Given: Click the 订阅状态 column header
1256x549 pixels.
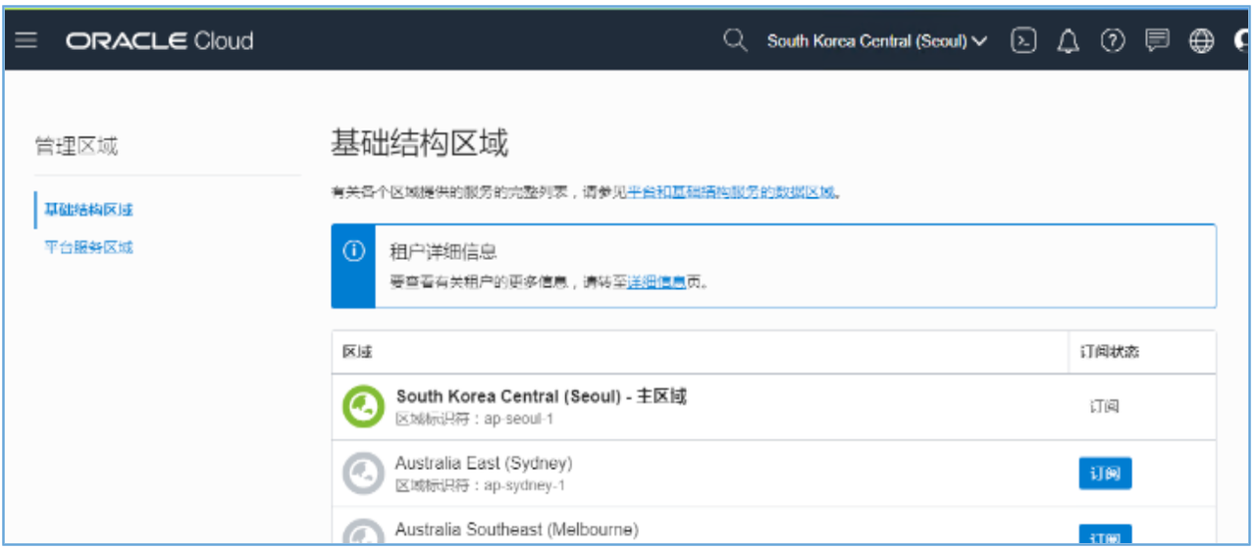Looking at the screenshot, I should (x=1110, y=351).
